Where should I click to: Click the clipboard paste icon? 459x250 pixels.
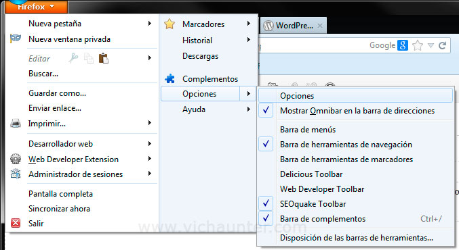(103, 58)
